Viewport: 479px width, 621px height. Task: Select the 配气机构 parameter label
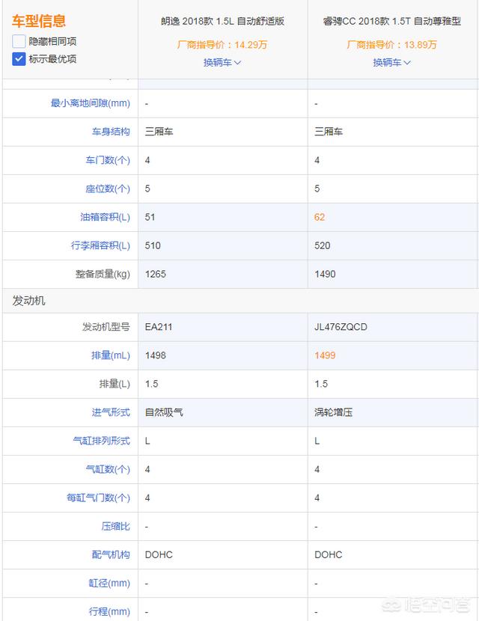tap(111, 554)
